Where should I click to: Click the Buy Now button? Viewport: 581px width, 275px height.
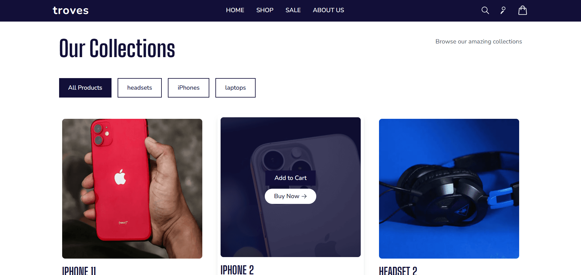[x=290, y=196]
